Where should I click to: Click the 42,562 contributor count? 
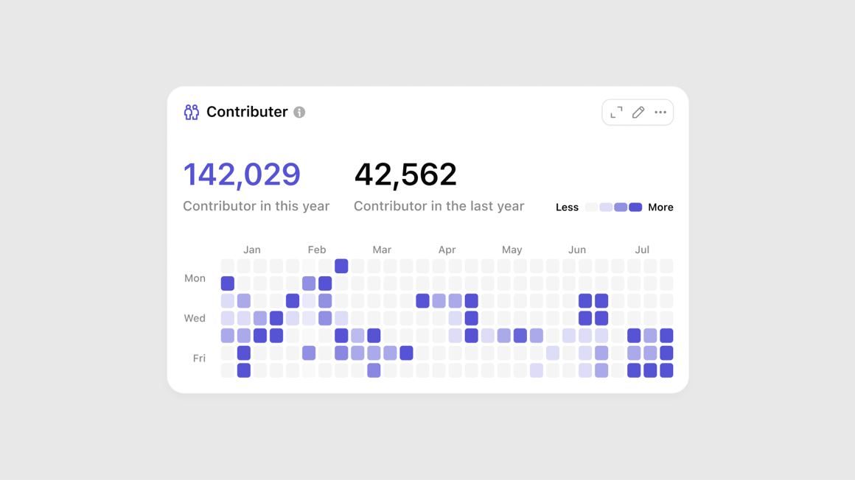[405, 174]
